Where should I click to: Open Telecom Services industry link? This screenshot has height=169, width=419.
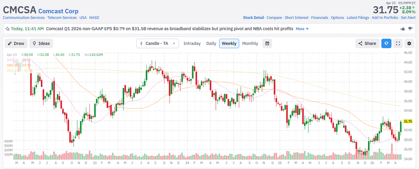coord(62,17)
